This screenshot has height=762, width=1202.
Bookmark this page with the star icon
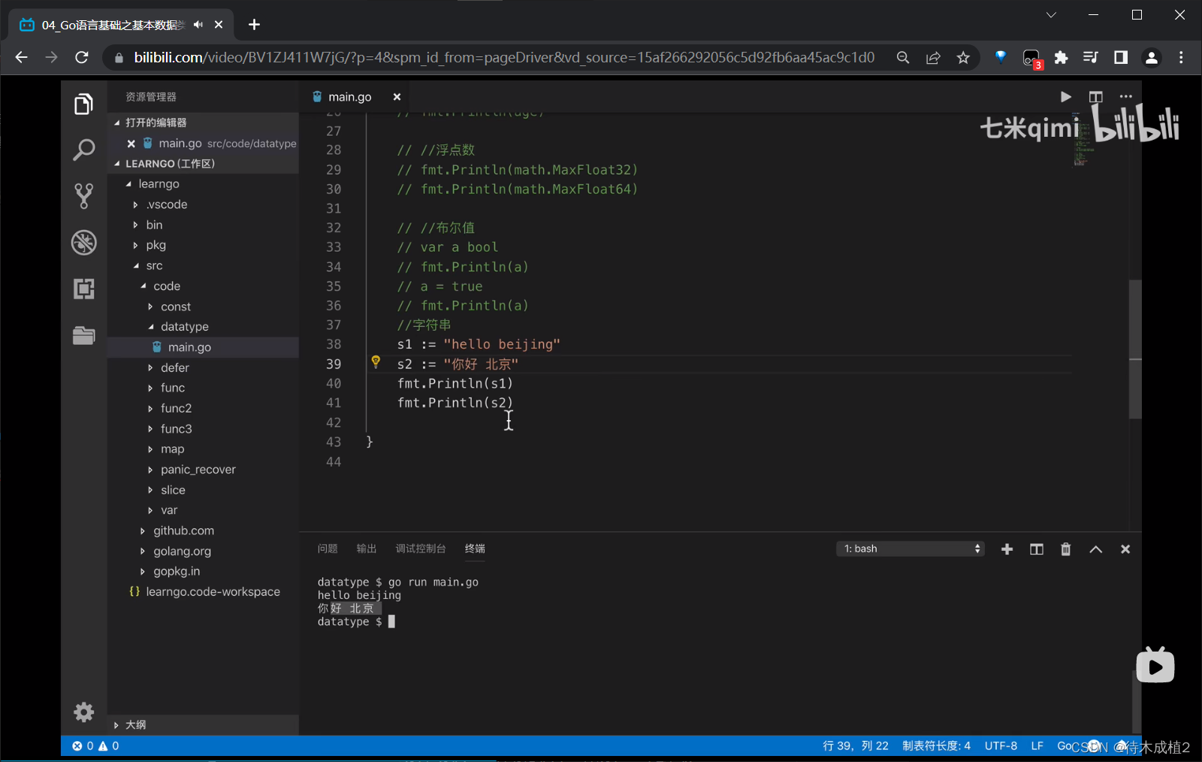coord(963,58)
